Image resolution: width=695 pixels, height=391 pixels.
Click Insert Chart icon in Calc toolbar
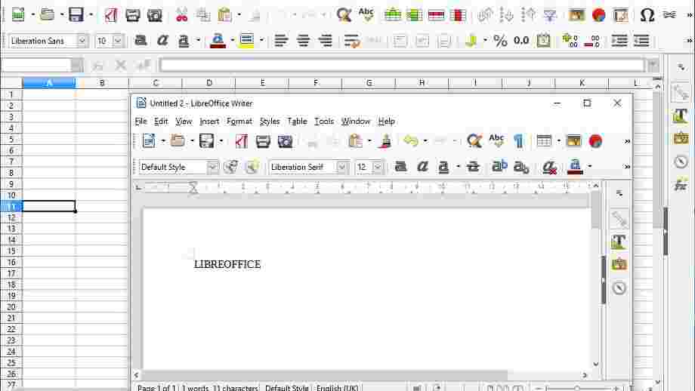[598, 15]
